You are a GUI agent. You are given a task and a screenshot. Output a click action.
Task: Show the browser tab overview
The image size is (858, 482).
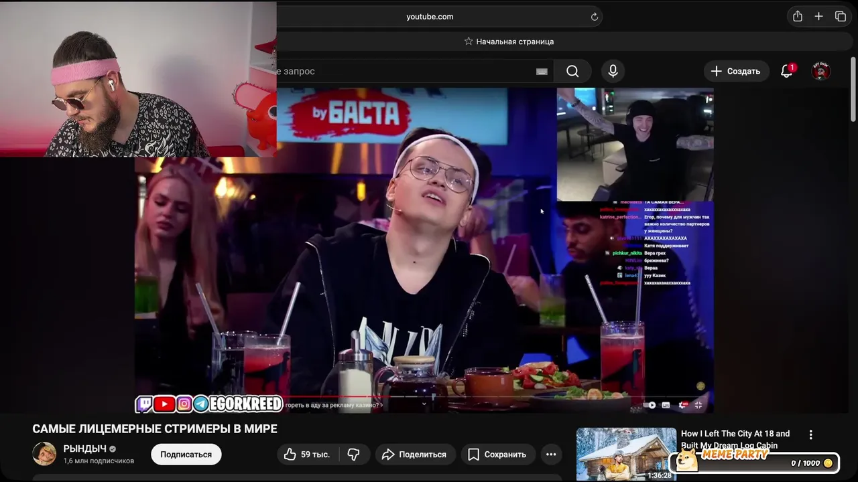(x=841, y=17)
